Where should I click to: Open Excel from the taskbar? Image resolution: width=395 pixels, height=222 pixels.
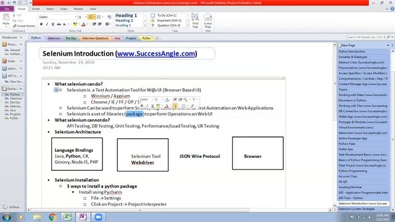pyautogui.click(x=67, y=217)
